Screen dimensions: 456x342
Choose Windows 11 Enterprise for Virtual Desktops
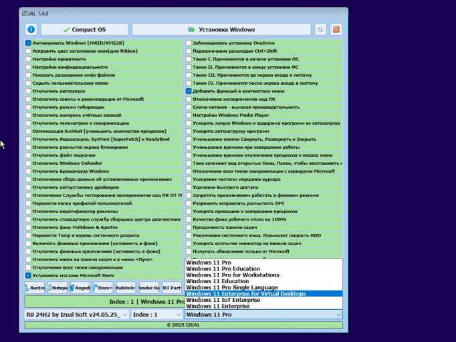click(263, 294)
